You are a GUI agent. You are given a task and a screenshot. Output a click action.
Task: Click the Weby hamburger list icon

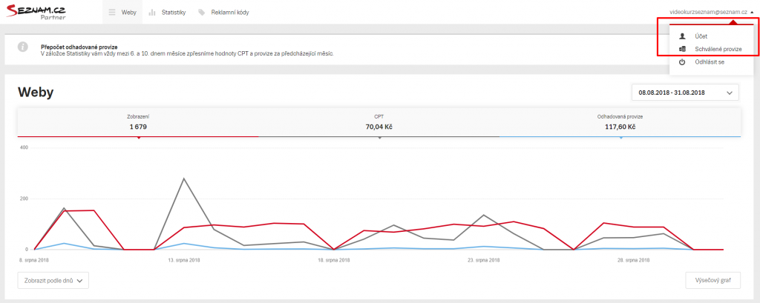[113, 13]
